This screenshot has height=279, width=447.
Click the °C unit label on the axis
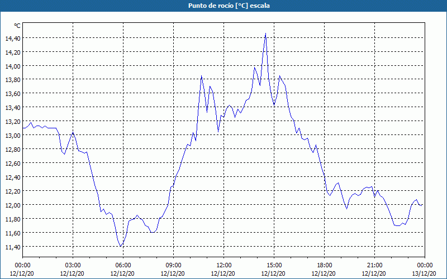(17, 26)
